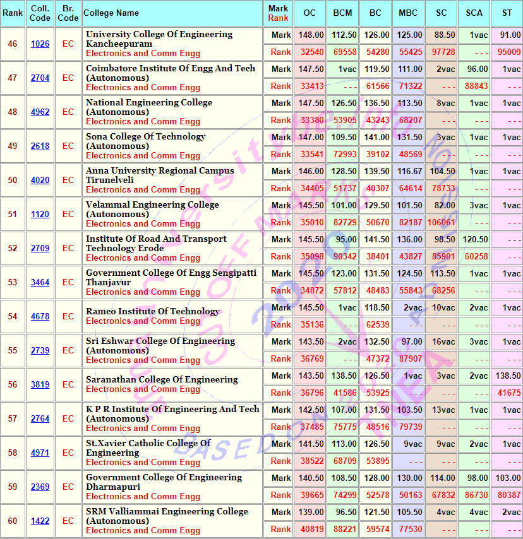523x539 pixels.
Task: Select the MBC column header
Action: [x=408, y=13]
